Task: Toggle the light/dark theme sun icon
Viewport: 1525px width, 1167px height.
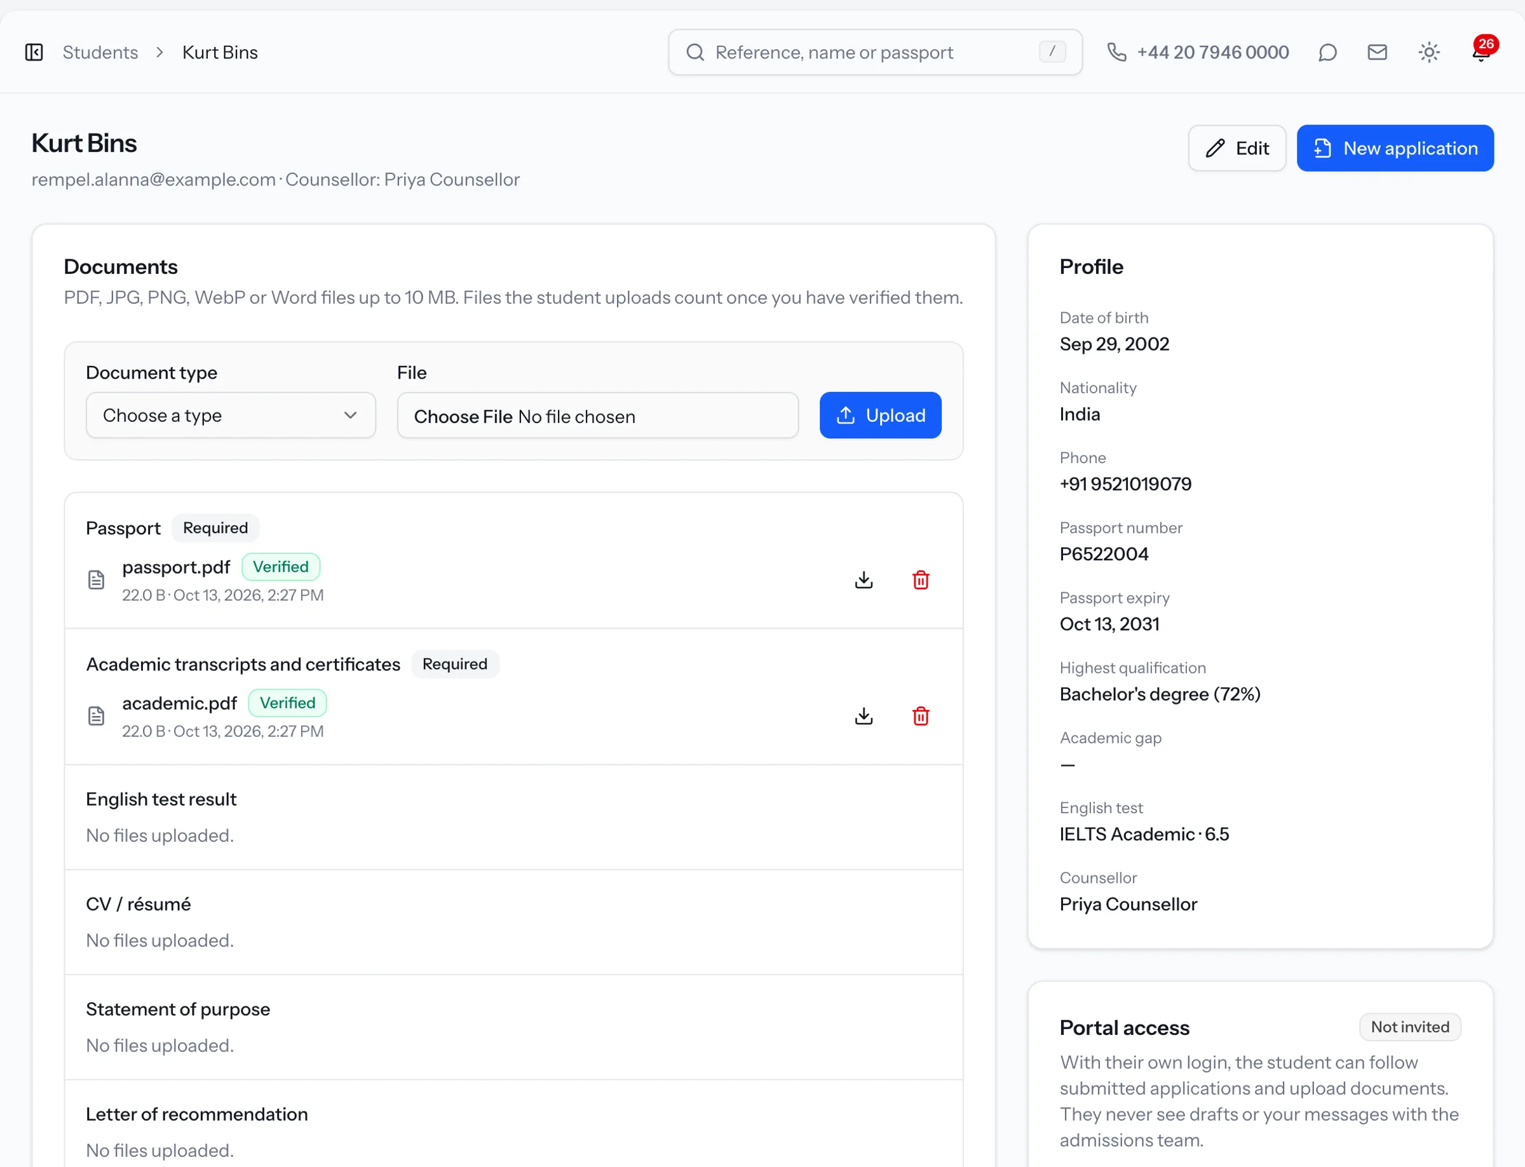Action: click(1429, 52)
